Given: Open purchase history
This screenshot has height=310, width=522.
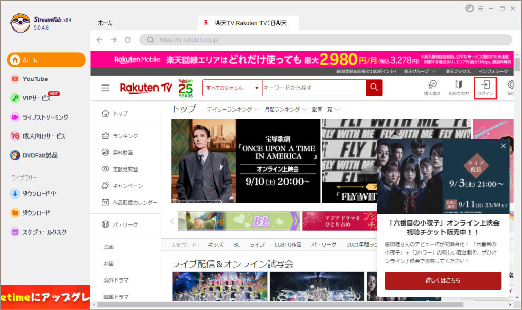Looking at the screenshot, I should coord(432,88).
